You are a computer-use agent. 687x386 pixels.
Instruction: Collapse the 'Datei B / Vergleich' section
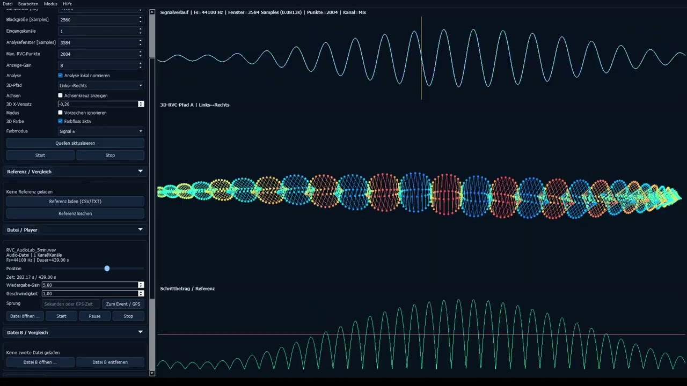click(75, 332)
